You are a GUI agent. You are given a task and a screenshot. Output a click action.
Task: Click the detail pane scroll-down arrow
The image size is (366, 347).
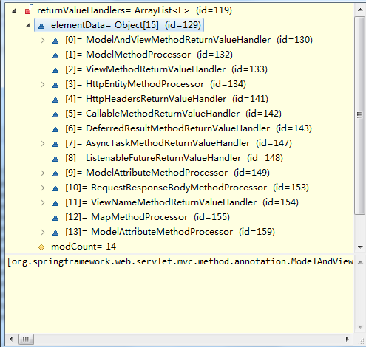360,327
